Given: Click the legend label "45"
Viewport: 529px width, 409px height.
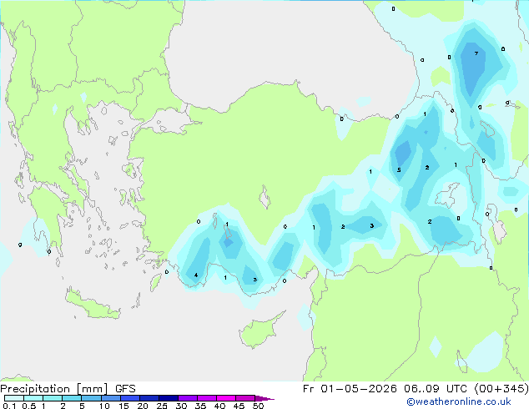Looking at the screenshot, I should [x=239, y=406].
